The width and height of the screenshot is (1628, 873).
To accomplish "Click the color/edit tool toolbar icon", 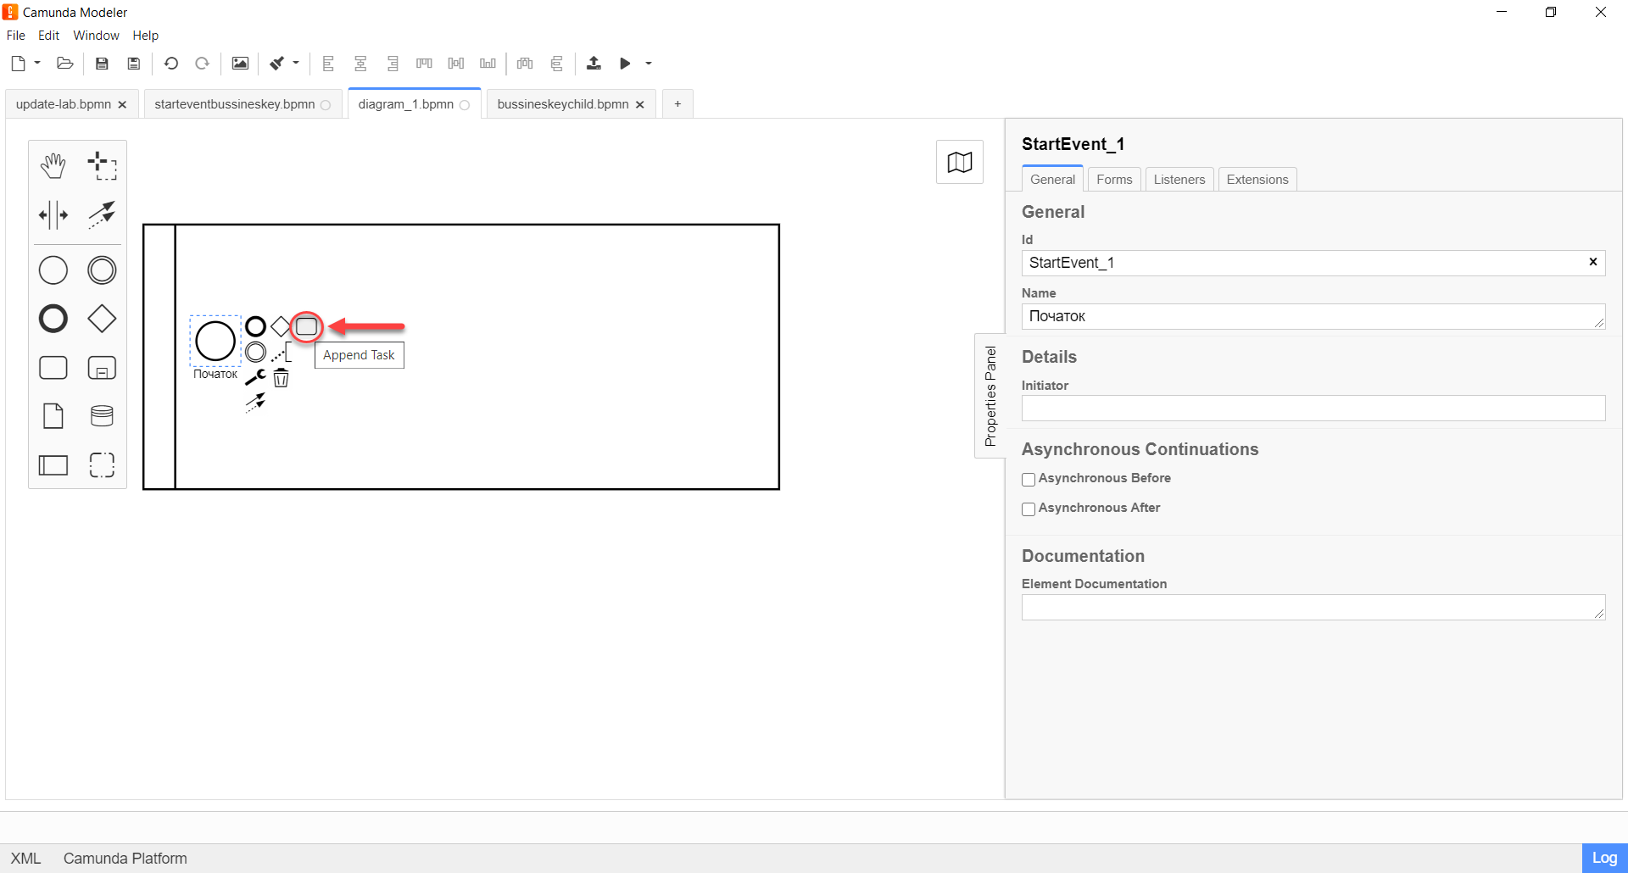I will point(277,64).
